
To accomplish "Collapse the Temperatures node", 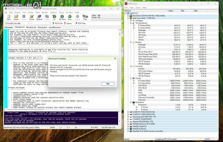I will [131, 23].
